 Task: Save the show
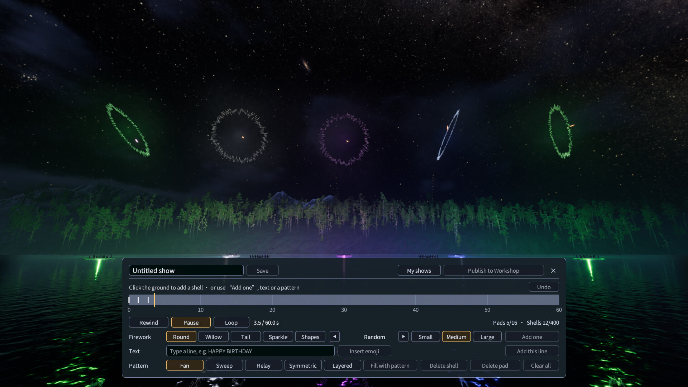[x=263, y=270]
